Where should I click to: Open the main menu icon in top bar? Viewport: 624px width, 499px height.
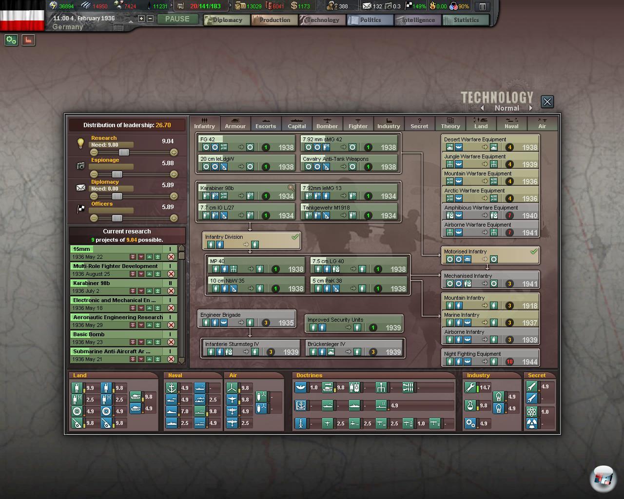[482, 6]
